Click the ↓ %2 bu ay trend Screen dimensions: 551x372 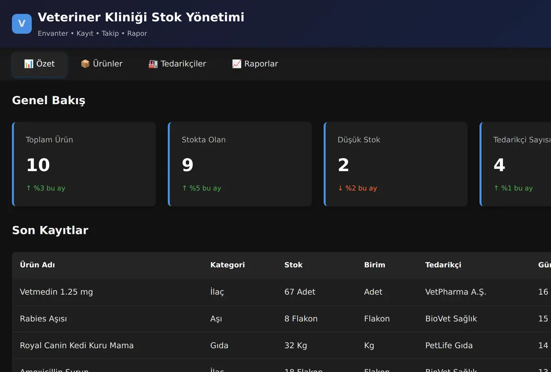click(357, 188)
